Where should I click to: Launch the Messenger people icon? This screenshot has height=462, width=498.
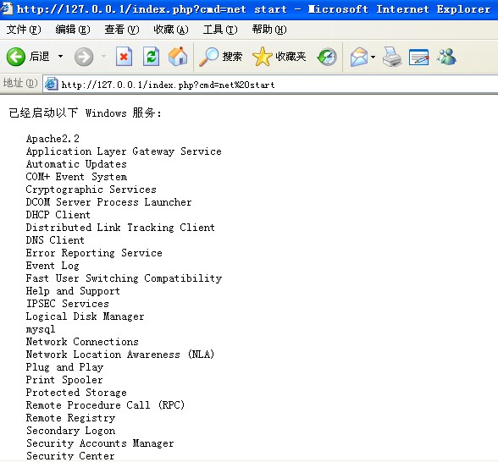pos(446,57)
